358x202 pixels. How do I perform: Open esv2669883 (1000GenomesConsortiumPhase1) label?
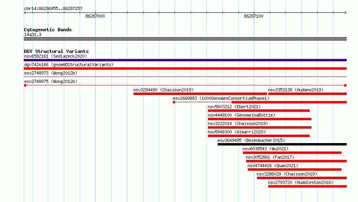click(x=221, y=98)
